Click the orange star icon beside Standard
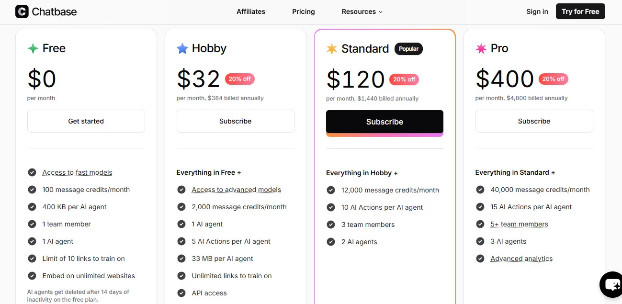 point(331,48)
